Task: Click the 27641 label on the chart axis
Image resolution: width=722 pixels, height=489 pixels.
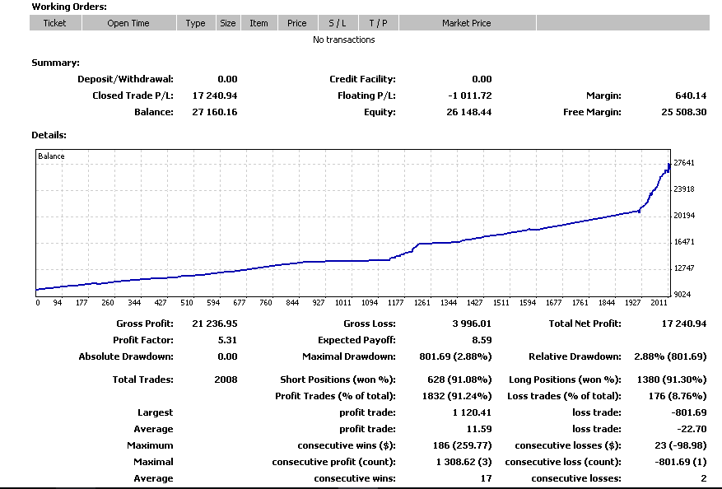Action: coord(684,164)
